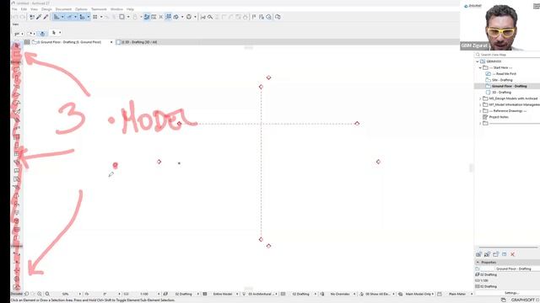Click the scissors trim icon
Image resolution: width=540 pixels, height=303 pixels.
[x=202, y=17]
